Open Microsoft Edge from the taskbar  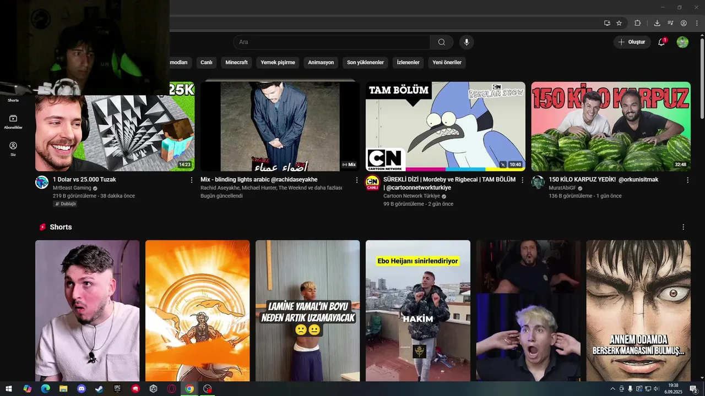pyautogui.click(x=45, y=388)
